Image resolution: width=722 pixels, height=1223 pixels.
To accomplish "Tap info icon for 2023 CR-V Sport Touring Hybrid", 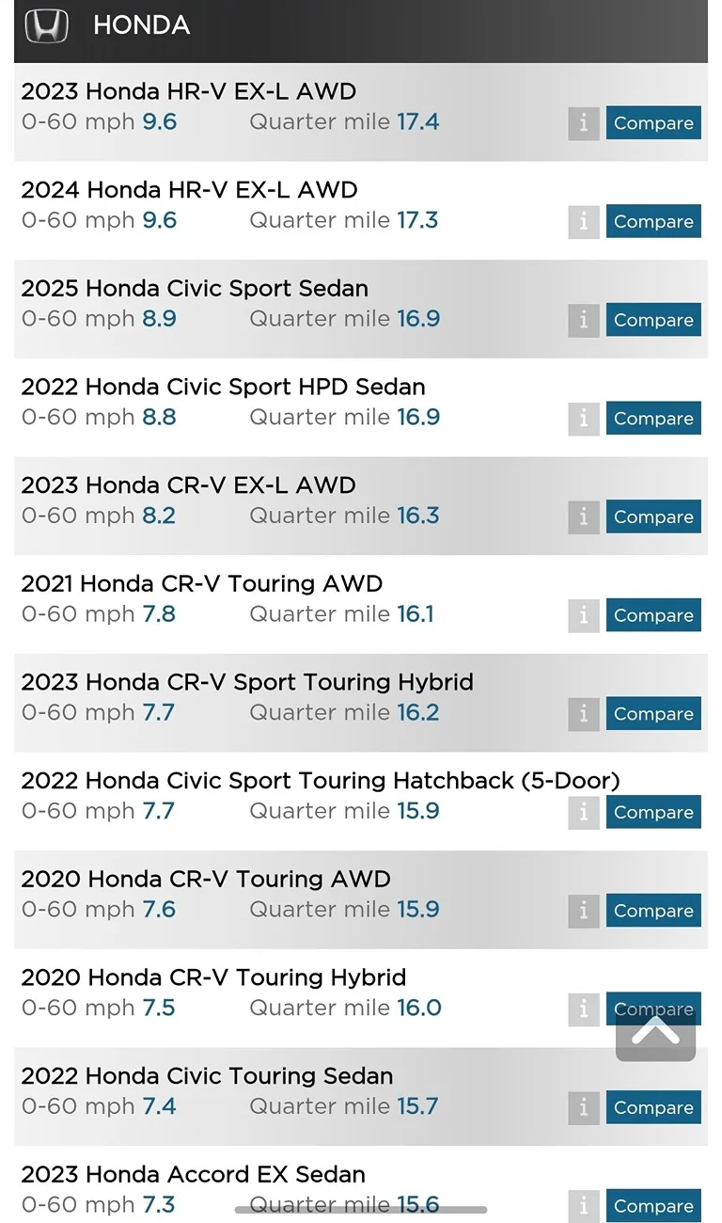I will point(583,714).
